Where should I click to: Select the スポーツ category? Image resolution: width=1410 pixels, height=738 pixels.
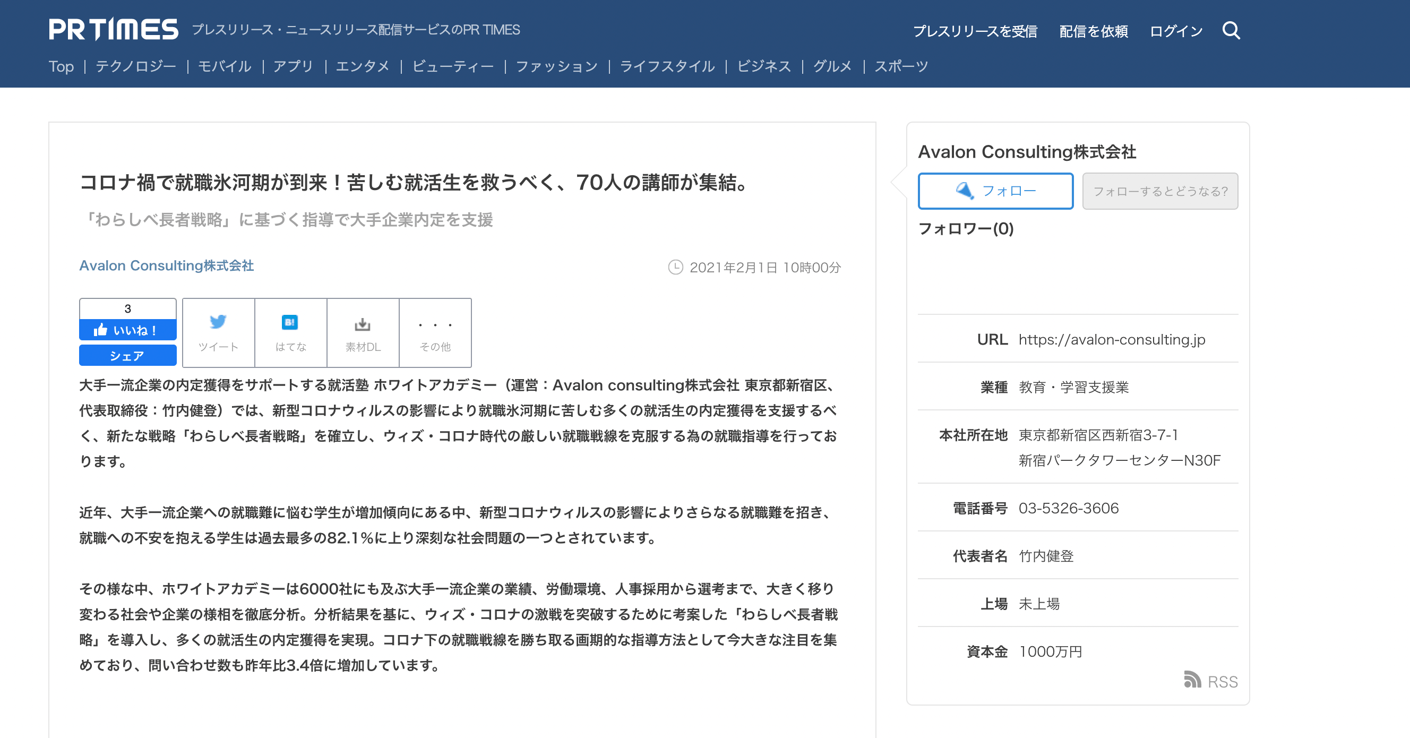pos(901,66)
